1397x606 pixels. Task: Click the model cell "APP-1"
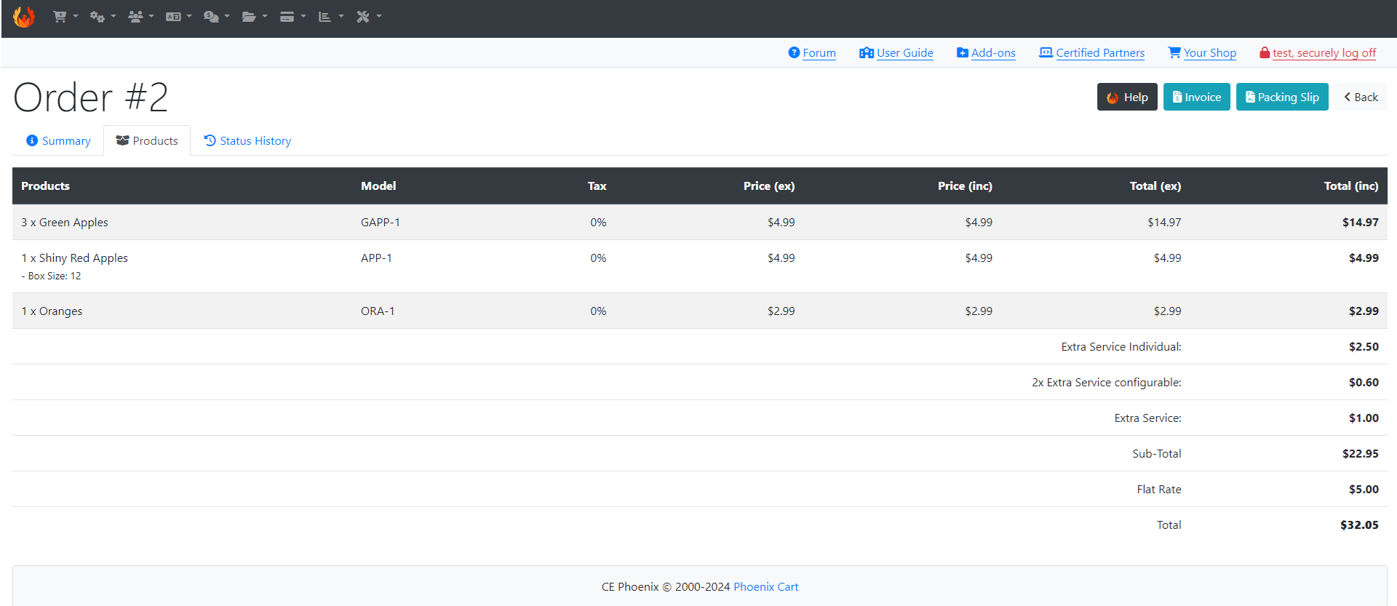(x=376, y=258)
